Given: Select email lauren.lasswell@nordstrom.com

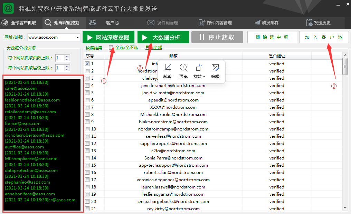Looking at the screenshot, I should tap(173, 187).
